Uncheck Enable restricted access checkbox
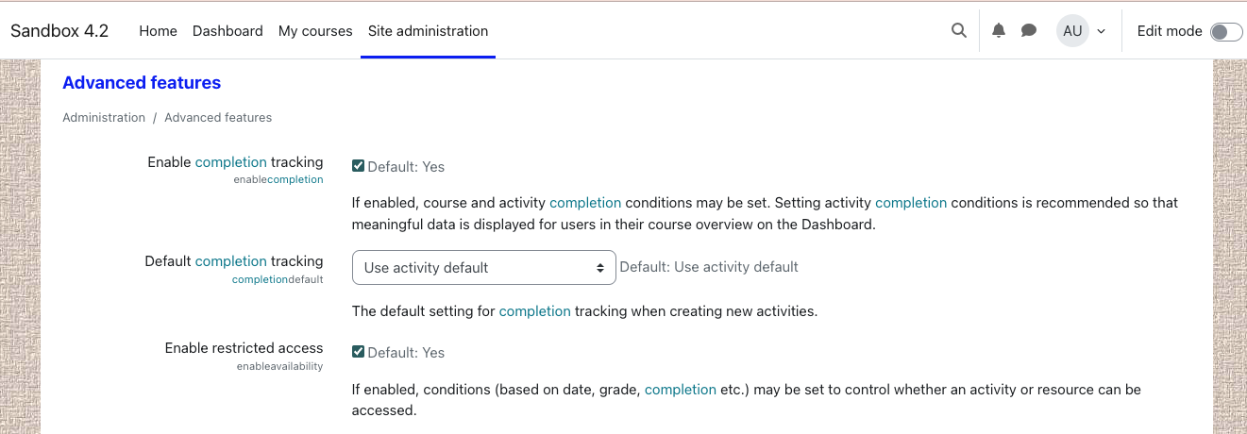This screenshot has width=1247, height=434. click(358, 352)
